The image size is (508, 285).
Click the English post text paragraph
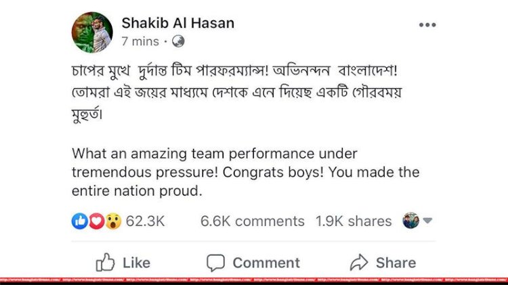(x=245, y=173)
